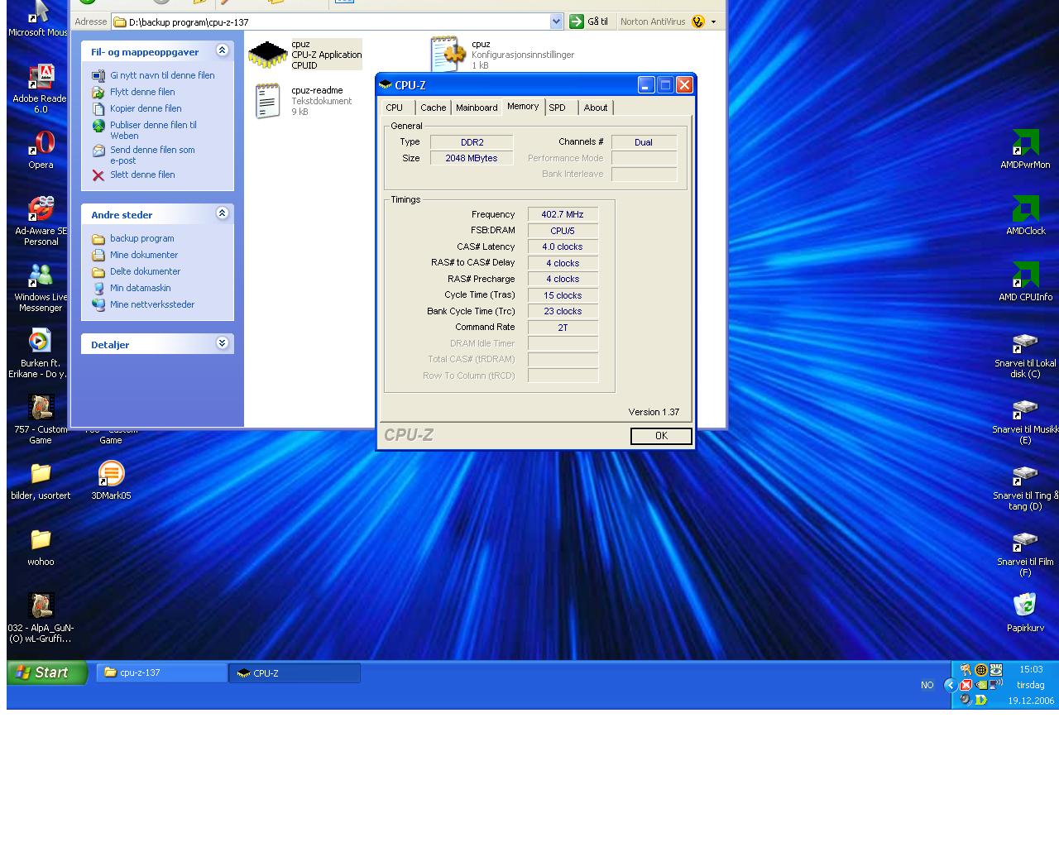Open 'Min datamaskin' link
This screenshot has width=1059, height=847.
pyautogui.click(x=140, y=288)
